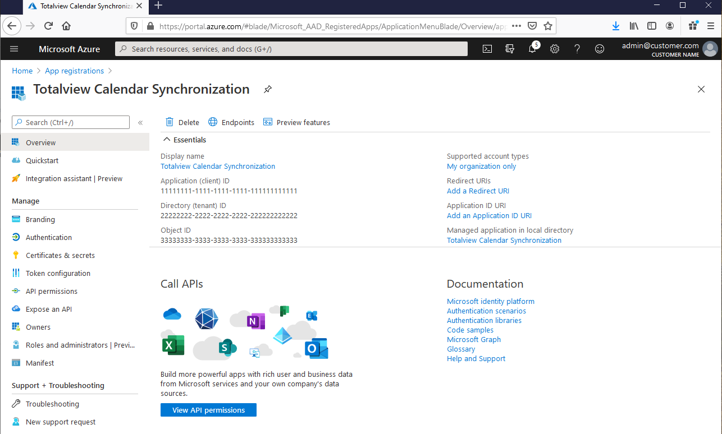Click the admin account avatar
This screenshot has height=434, width=722.
(x=710, y=49)
